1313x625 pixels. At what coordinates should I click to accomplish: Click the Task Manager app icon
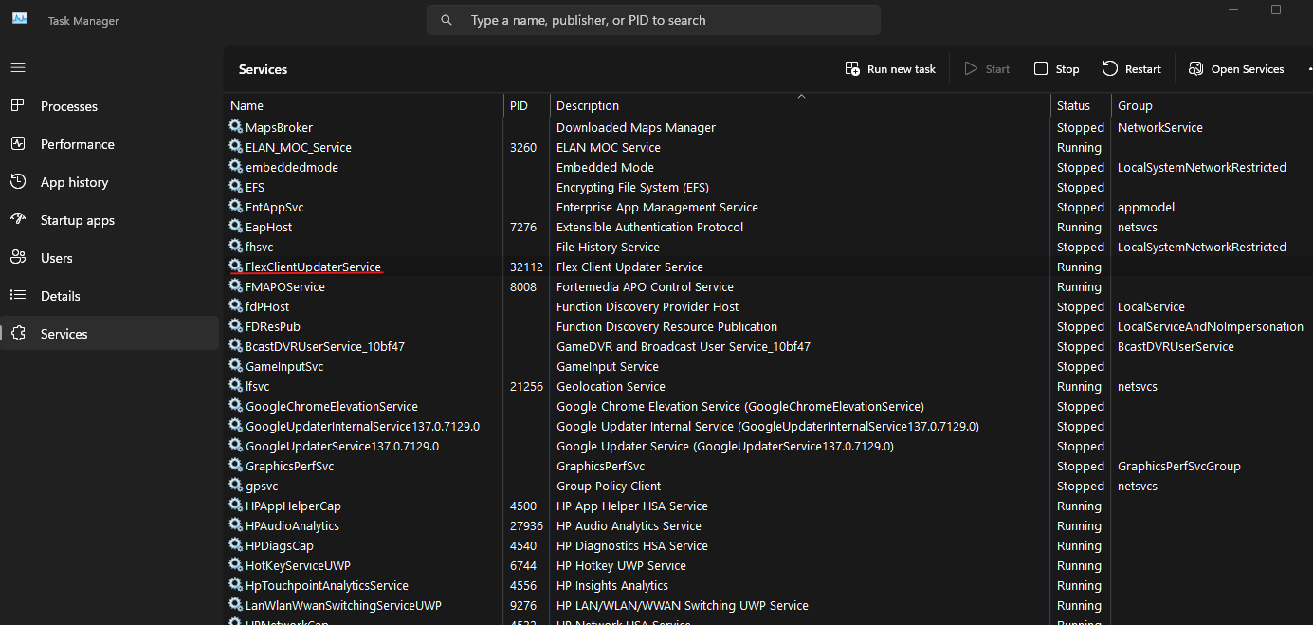tap(19, 19)
